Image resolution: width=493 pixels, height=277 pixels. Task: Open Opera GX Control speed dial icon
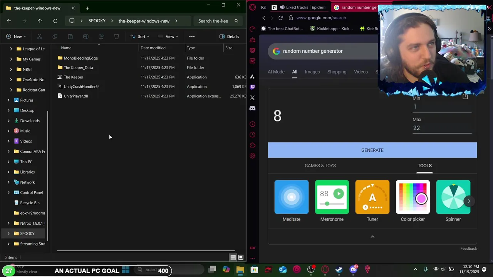pyautogui.click(x=252, y=29)
